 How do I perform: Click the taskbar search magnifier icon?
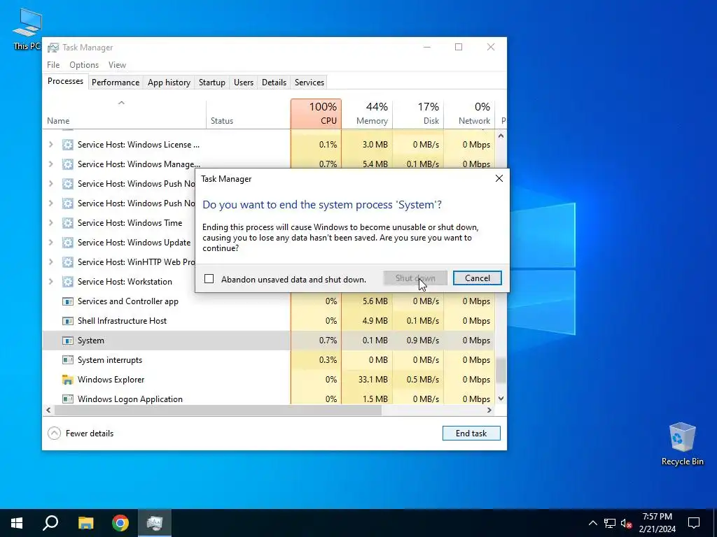pyautogui.click(x=50, y=523)
